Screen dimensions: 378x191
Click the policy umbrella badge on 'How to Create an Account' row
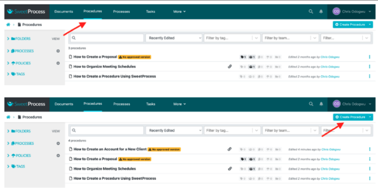(269, 150)
